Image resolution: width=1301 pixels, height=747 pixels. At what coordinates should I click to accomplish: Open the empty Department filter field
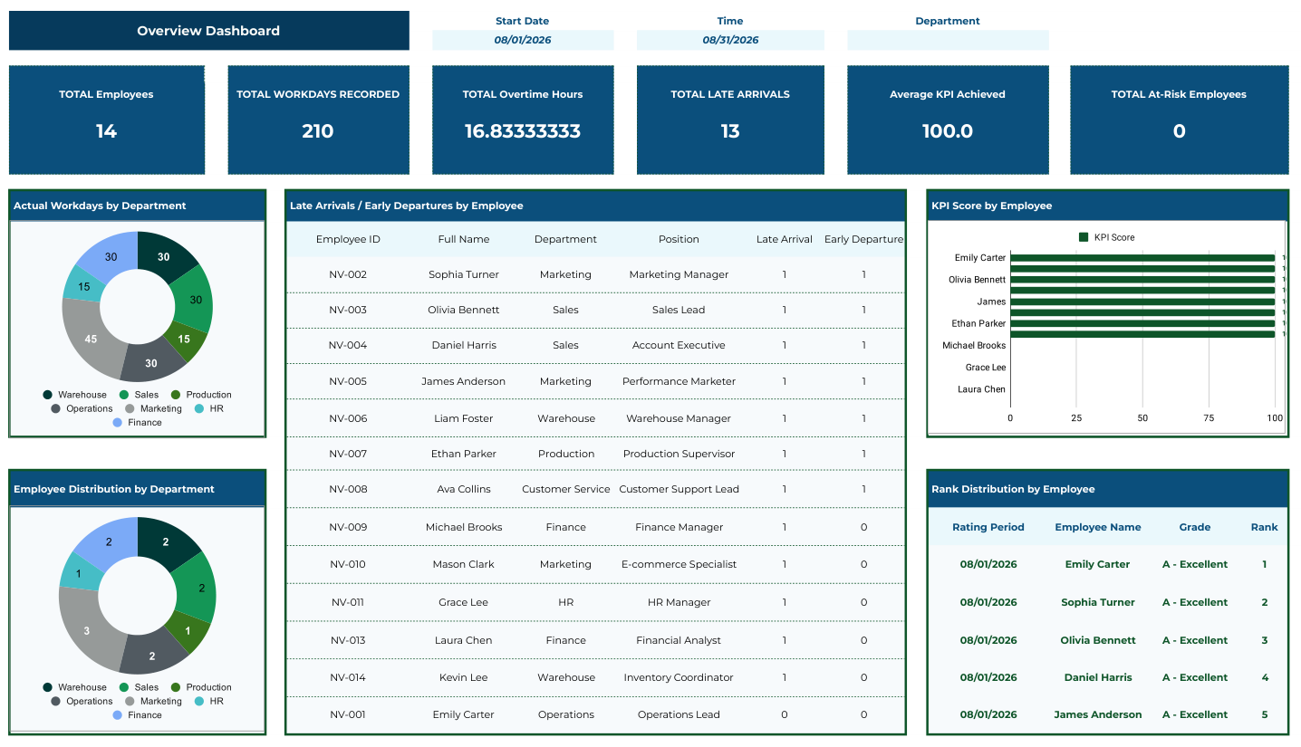pyautogui.click(x=948, y=40)
